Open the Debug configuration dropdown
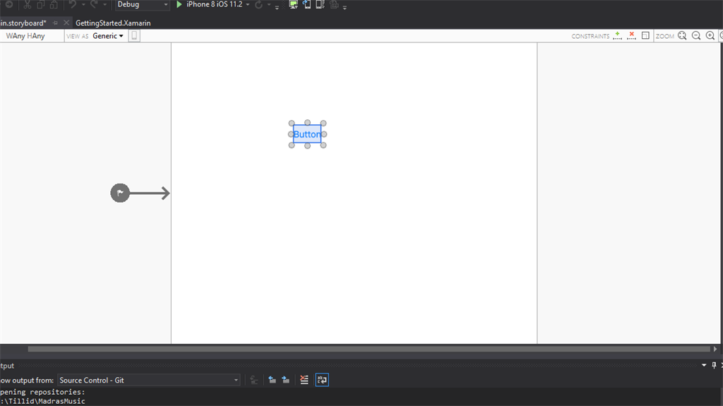Screen dimensions: 723x406 (x=143, y=5)
